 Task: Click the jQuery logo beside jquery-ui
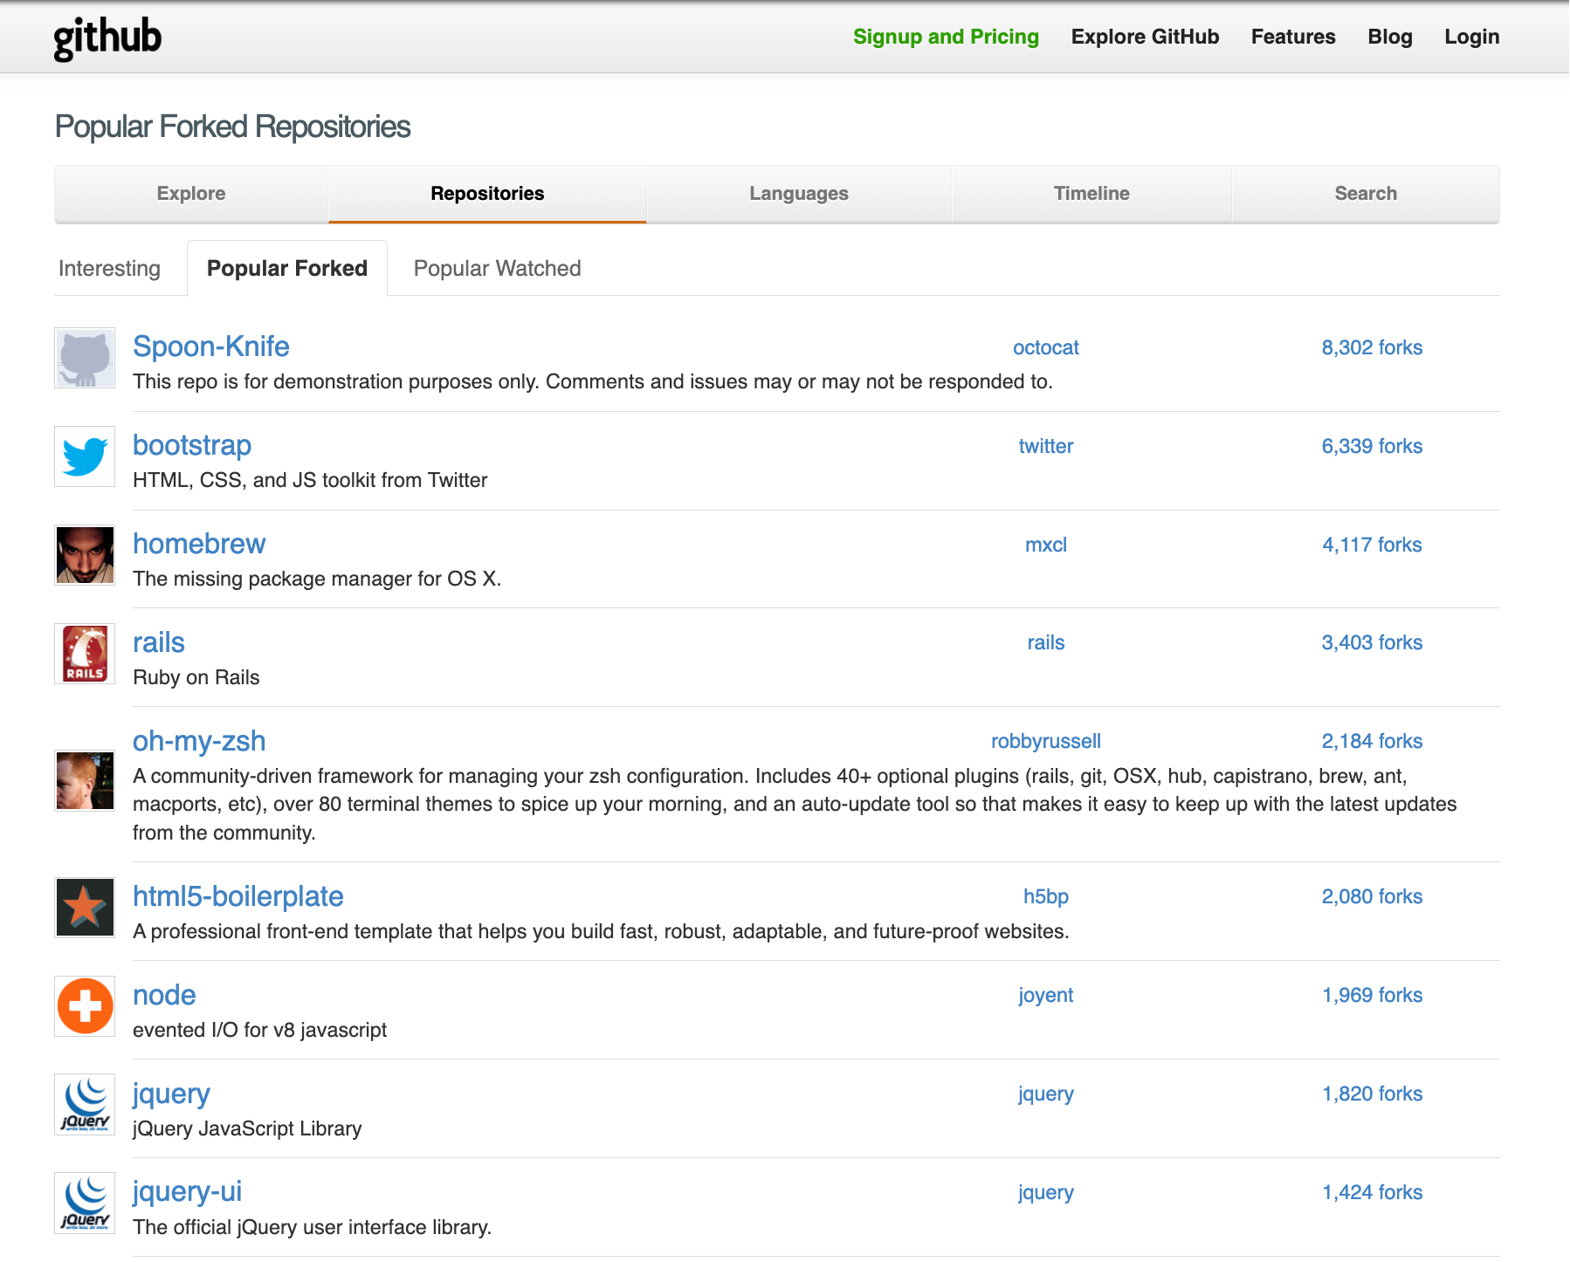pyautogui.click(x=85, y=1203)
